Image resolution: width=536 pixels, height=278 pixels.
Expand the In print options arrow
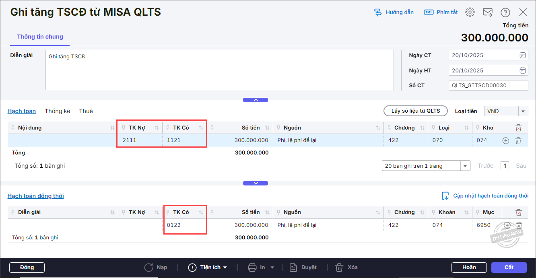(272, 268)
